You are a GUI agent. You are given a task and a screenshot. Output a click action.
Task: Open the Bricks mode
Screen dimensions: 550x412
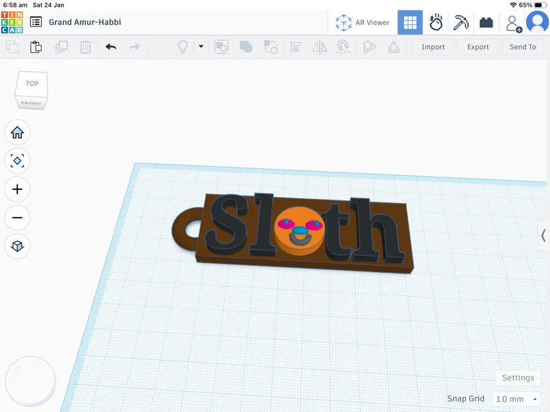click(x=486, y=22)
